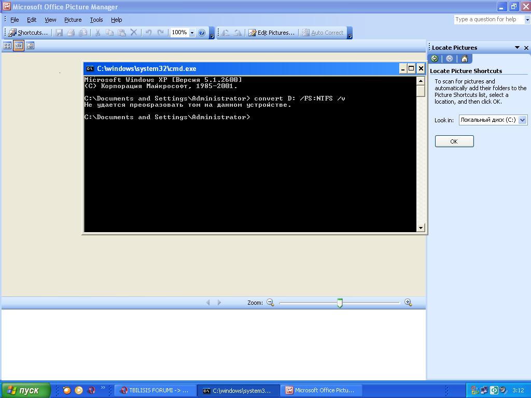Open the Picture menu
The image size is (531, 398).
pos(73,20)
